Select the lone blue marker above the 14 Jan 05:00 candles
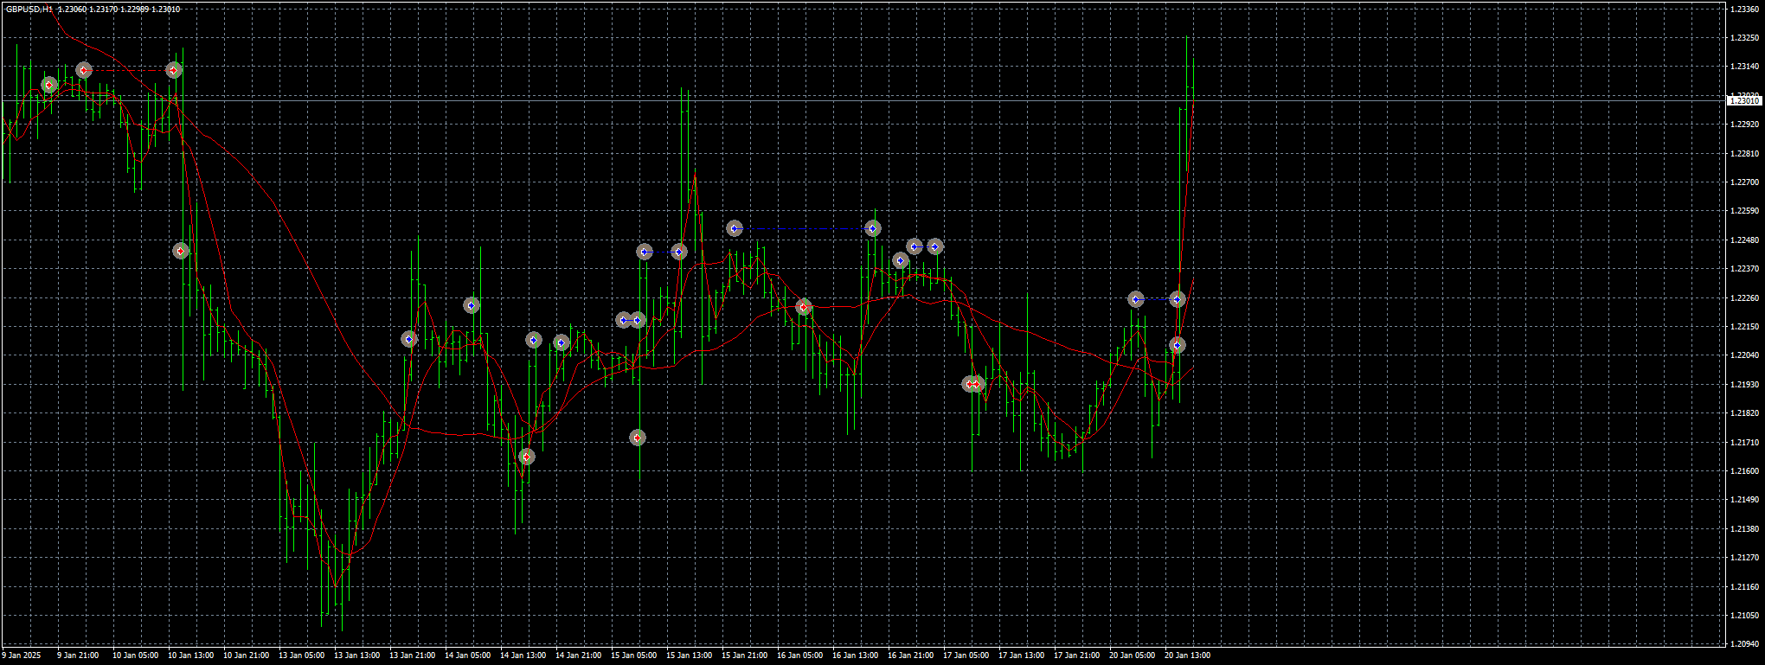Viewport: 1765px width, 665px height. click(x=472, y=305)
